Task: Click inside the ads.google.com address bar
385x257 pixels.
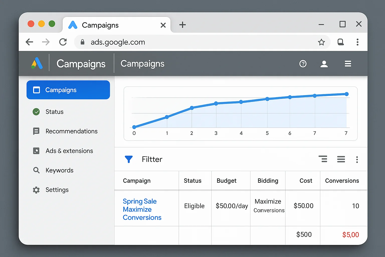Action: [118, 42]
